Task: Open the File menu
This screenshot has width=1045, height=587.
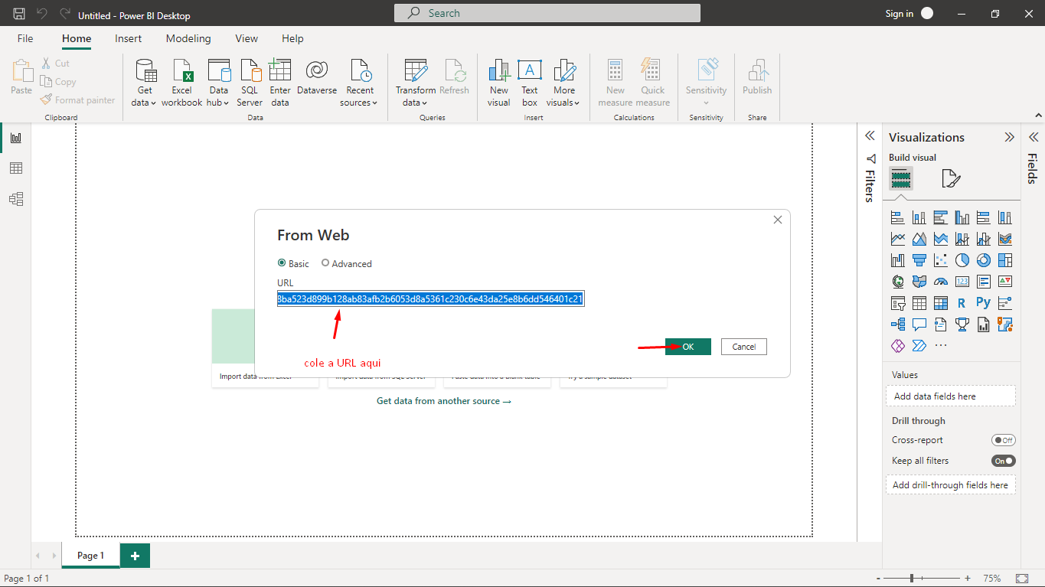Action: 25,38
